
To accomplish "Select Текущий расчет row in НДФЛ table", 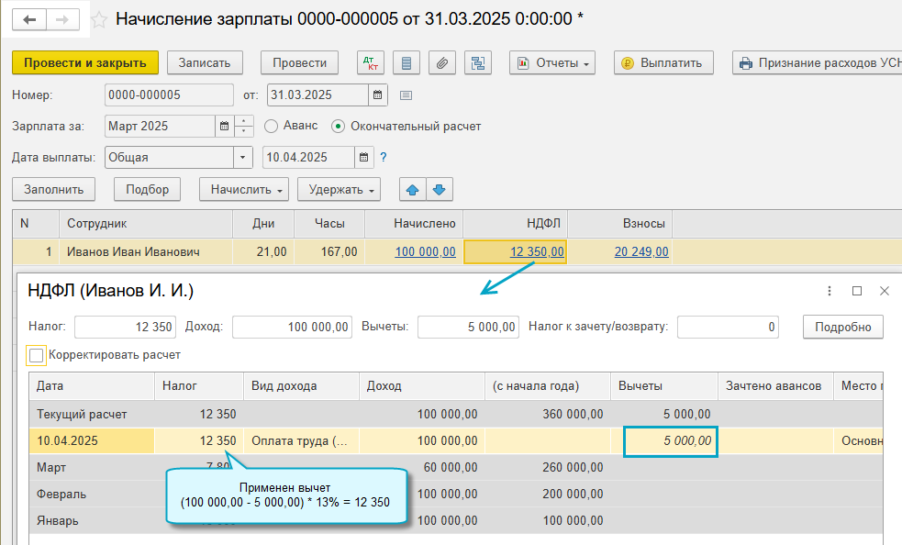I will pyautogui.click(x=456, y=415).
